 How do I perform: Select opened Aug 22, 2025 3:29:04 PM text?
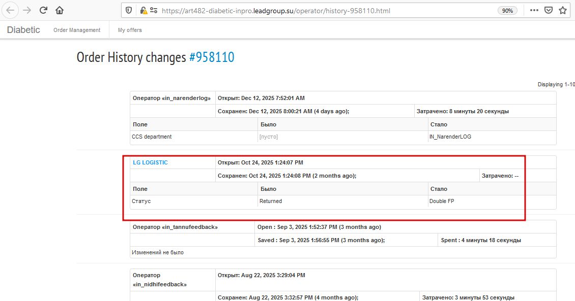pyautogui.click(x=262, y=275)
